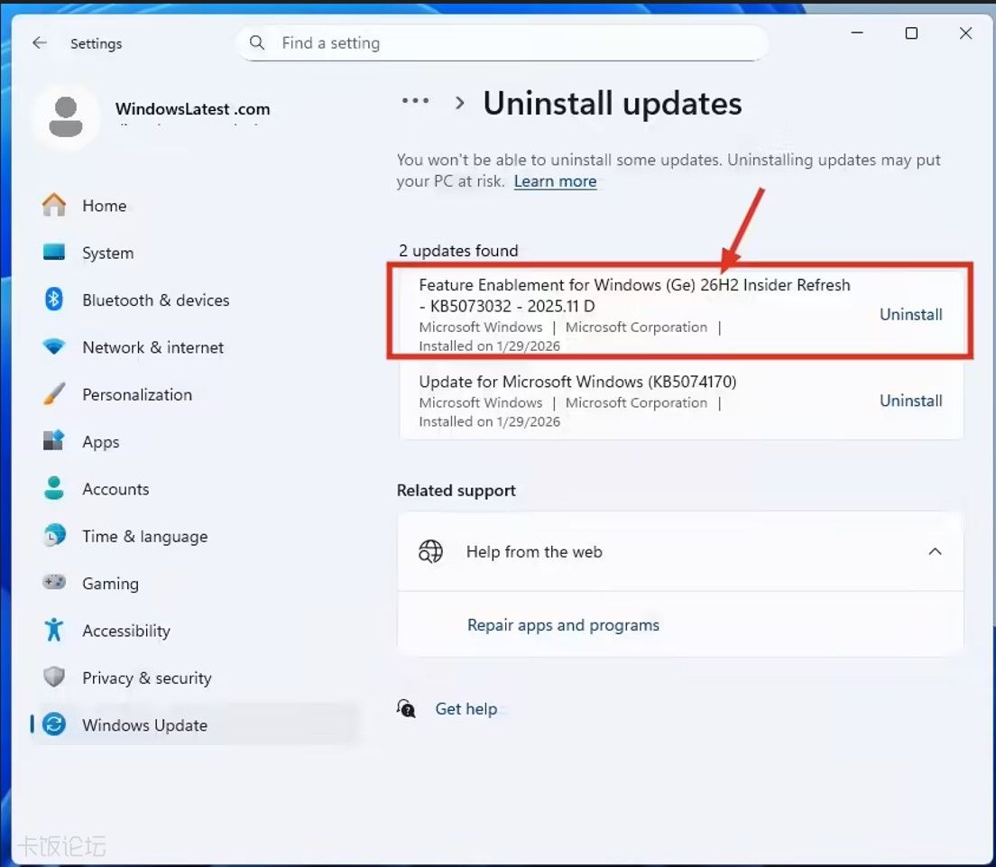Viewport: 996px width, 867px height.
Task: Uninstall the KB5073032 Feature Enablement update
Action: (x=910, y=314)
